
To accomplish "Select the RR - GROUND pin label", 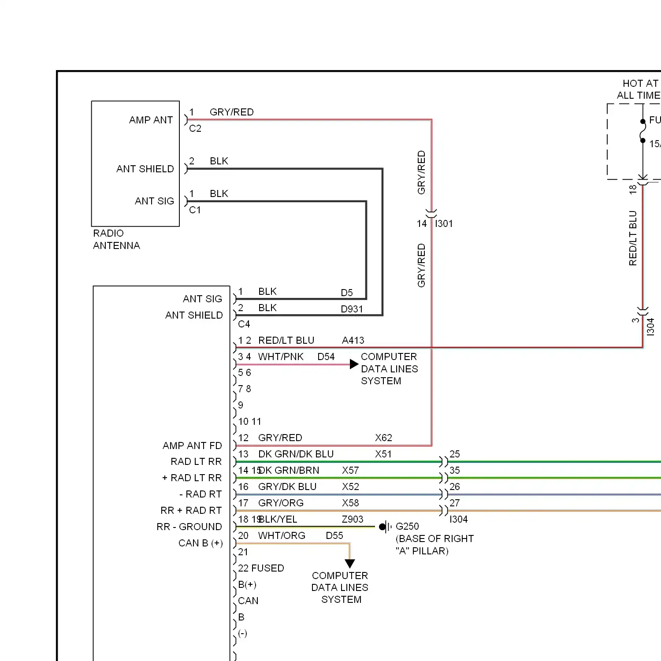I will (x=189, y=527).
